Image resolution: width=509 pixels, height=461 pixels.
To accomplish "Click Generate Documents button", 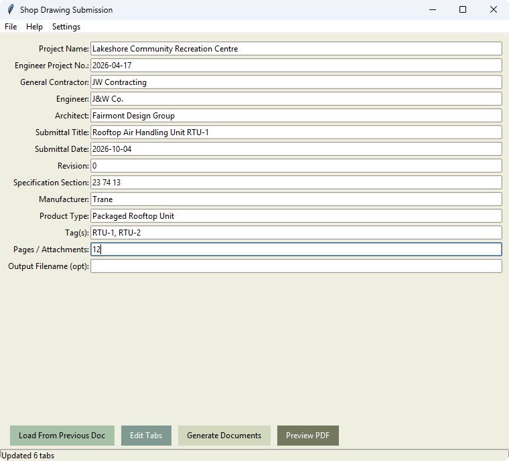I will 224,436.
